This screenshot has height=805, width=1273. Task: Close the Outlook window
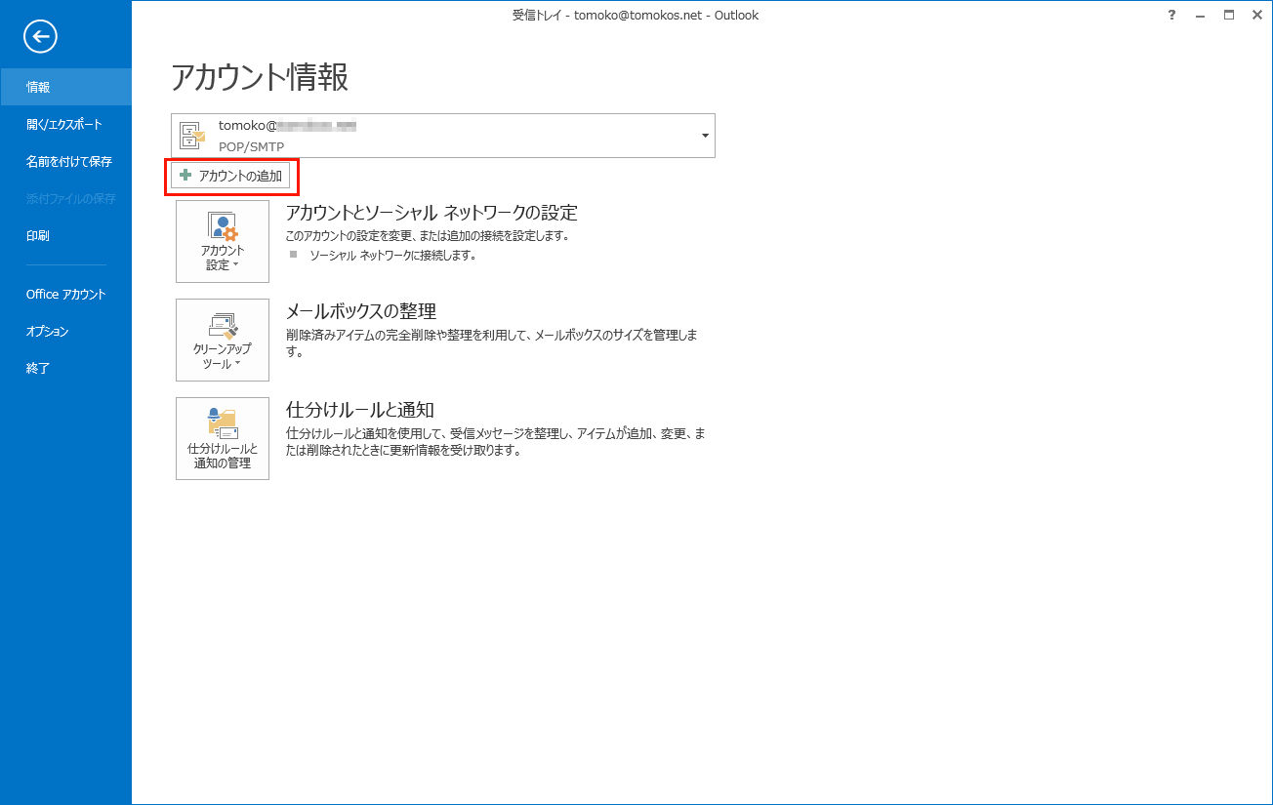tap(1257, 15)
